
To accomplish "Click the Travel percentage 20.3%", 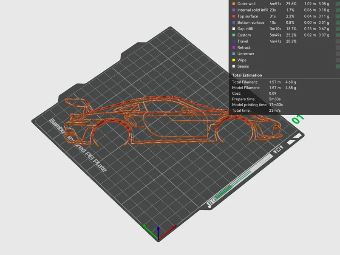I will 291,41.
